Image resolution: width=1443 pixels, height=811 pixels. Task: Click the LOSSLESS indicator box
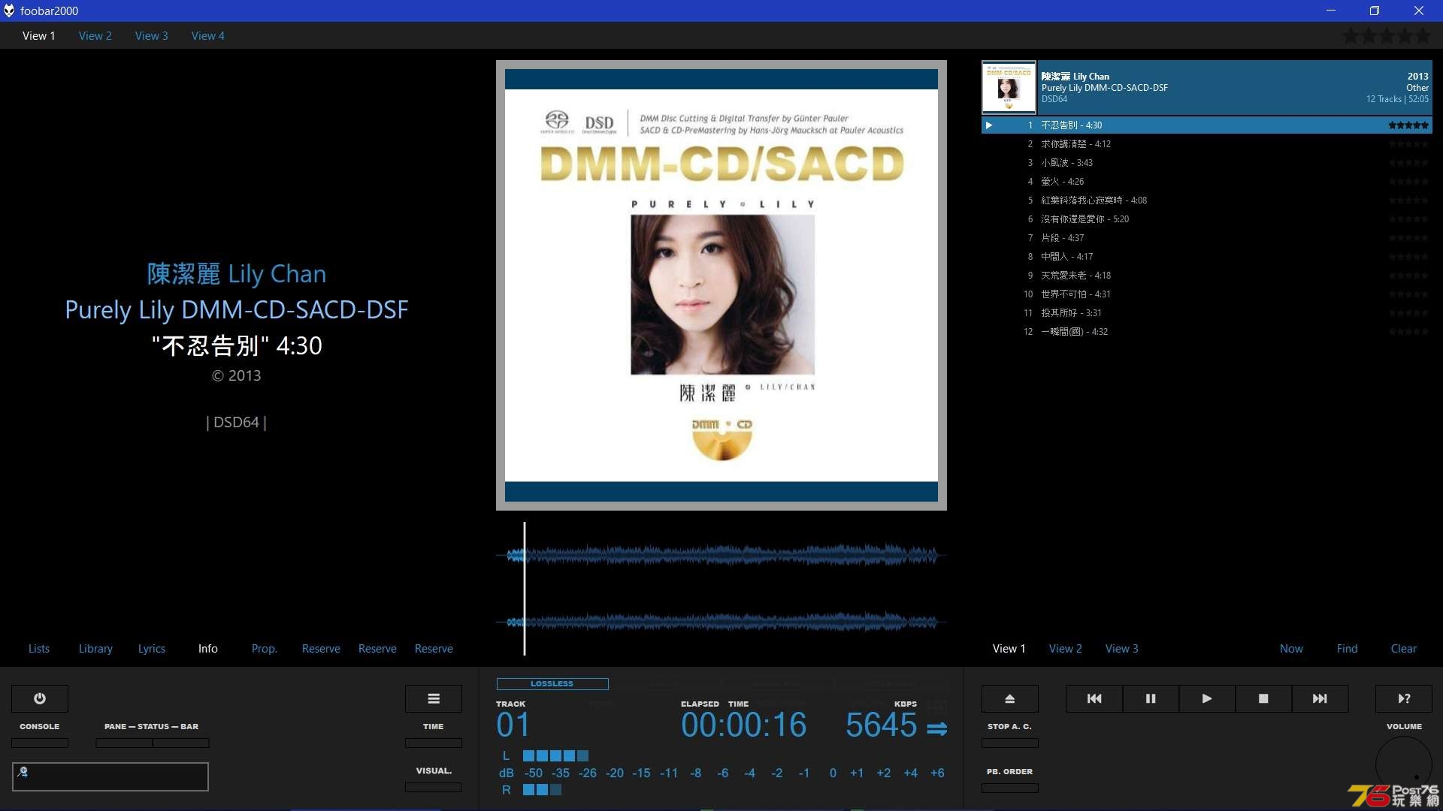[552, 684]
